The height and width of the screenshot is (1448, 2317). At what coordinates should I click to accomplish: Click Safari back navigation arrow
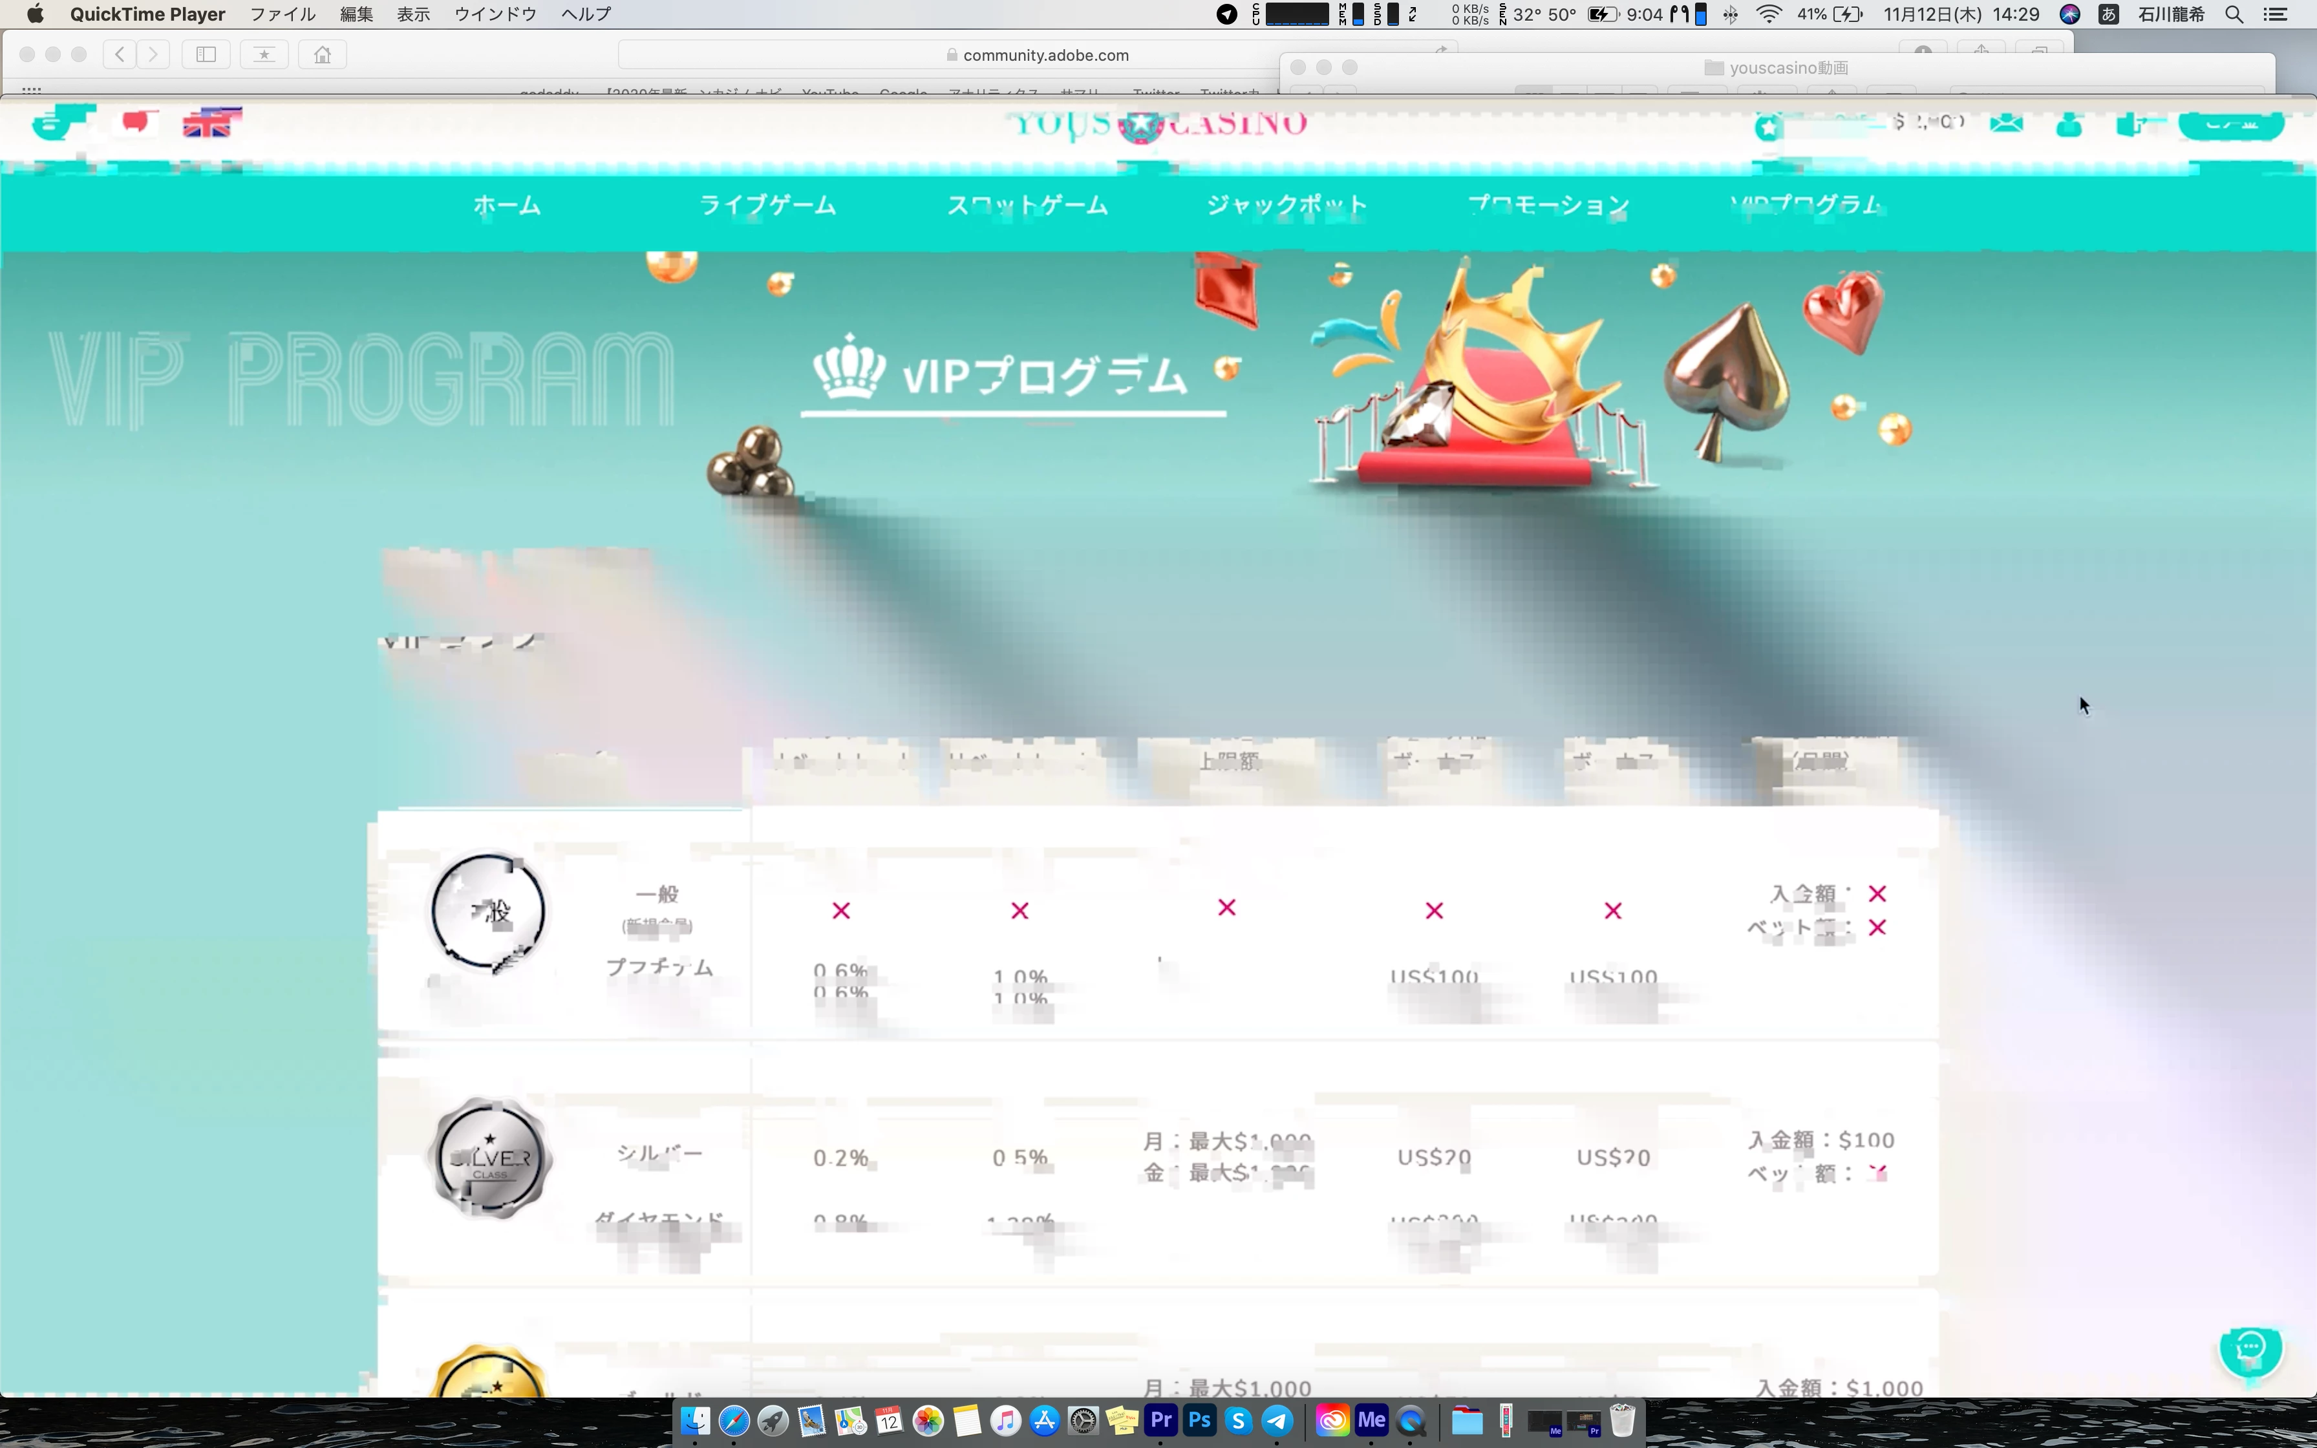(x=120, y=54)
